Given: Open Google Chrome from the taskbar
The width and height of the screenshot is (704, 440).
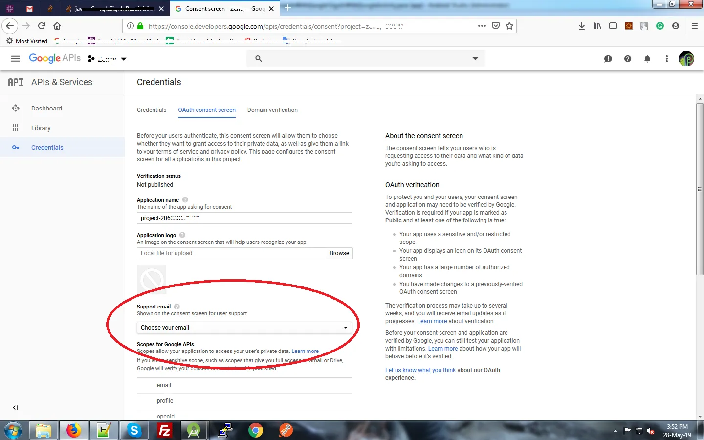Looking at the screenshot, I should tap(255, 430).
